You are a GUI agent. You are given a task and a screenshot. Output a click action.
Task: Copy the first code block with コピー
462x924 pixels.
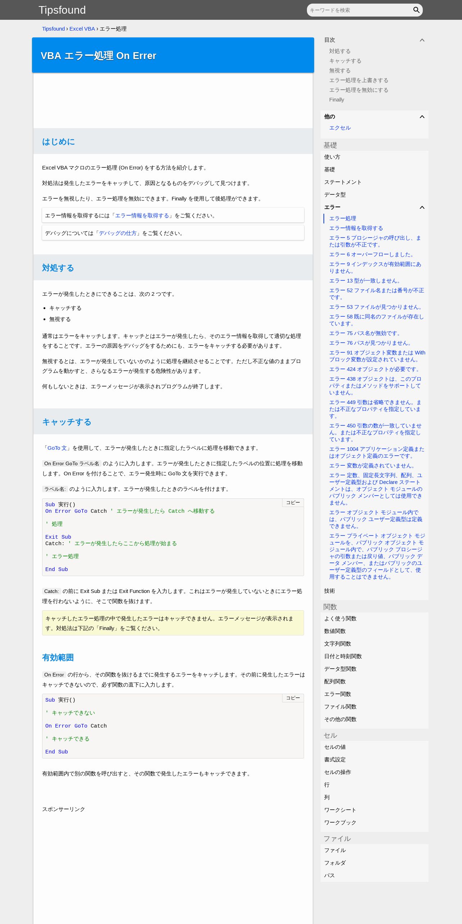293,503
